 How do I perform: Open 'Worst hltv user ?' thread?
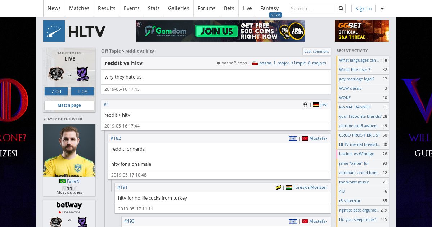(x=363, y=70)
